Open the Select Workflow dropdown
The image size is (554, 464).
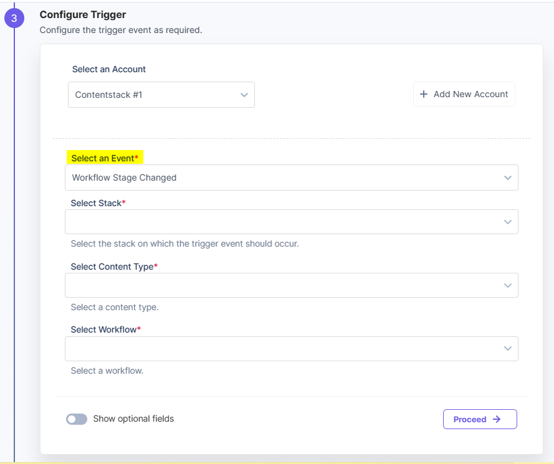tap(292, 349)
